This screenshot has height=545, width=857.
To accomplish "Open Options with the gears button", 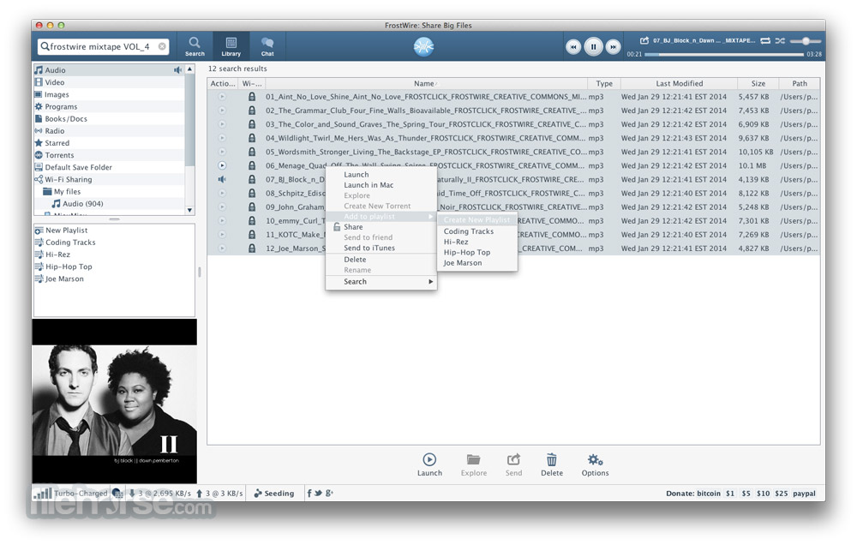I will pyautogui.click(x=595, y=464).
